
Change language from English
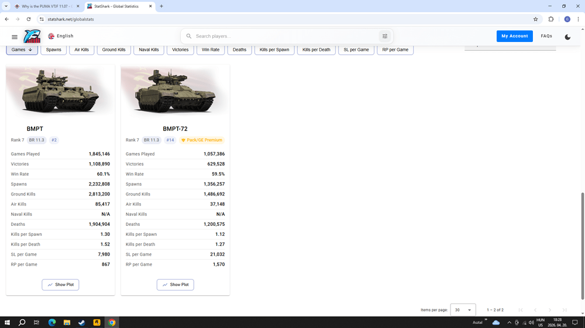[x=61, y=36]
